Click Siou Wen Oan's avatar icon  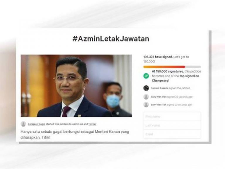[x=146, y=97]
